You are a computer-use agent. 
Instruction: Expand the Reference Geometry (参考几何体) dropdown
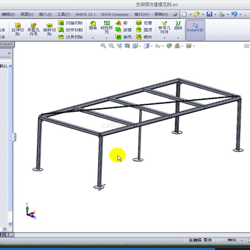click(x=164, y=38)
